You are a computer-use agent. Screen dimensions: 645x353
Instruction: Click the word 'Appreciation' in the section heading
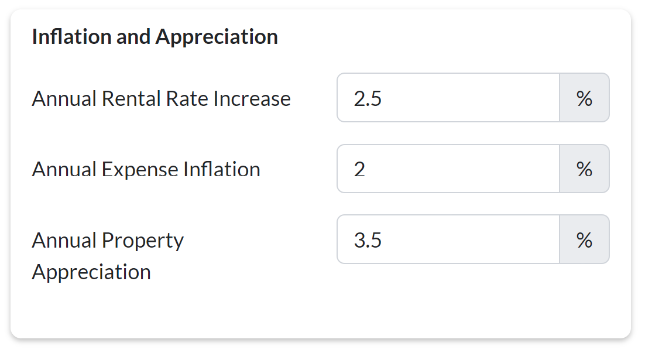[217, 37]
